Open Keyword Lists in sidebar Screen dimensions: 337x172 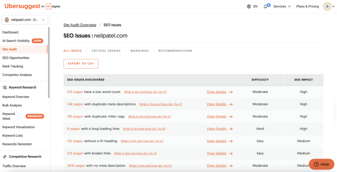click(x=13, y=136)
